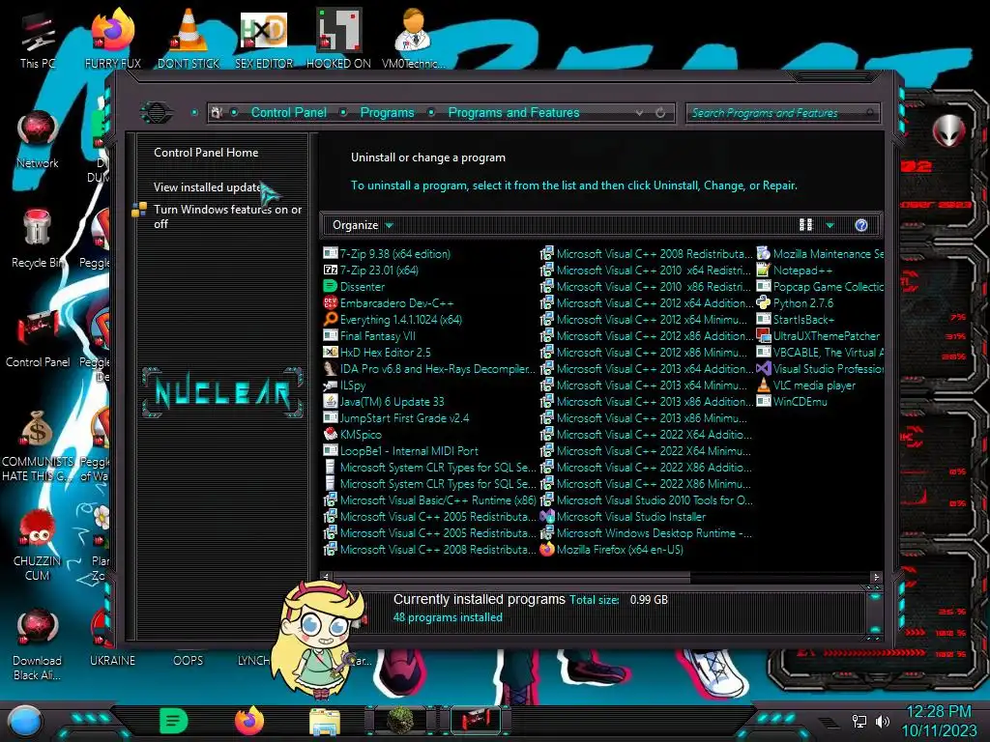990x742 pixels.
Task: Click the Control Panel breadcrumb
Action: [x=288, y=112]
